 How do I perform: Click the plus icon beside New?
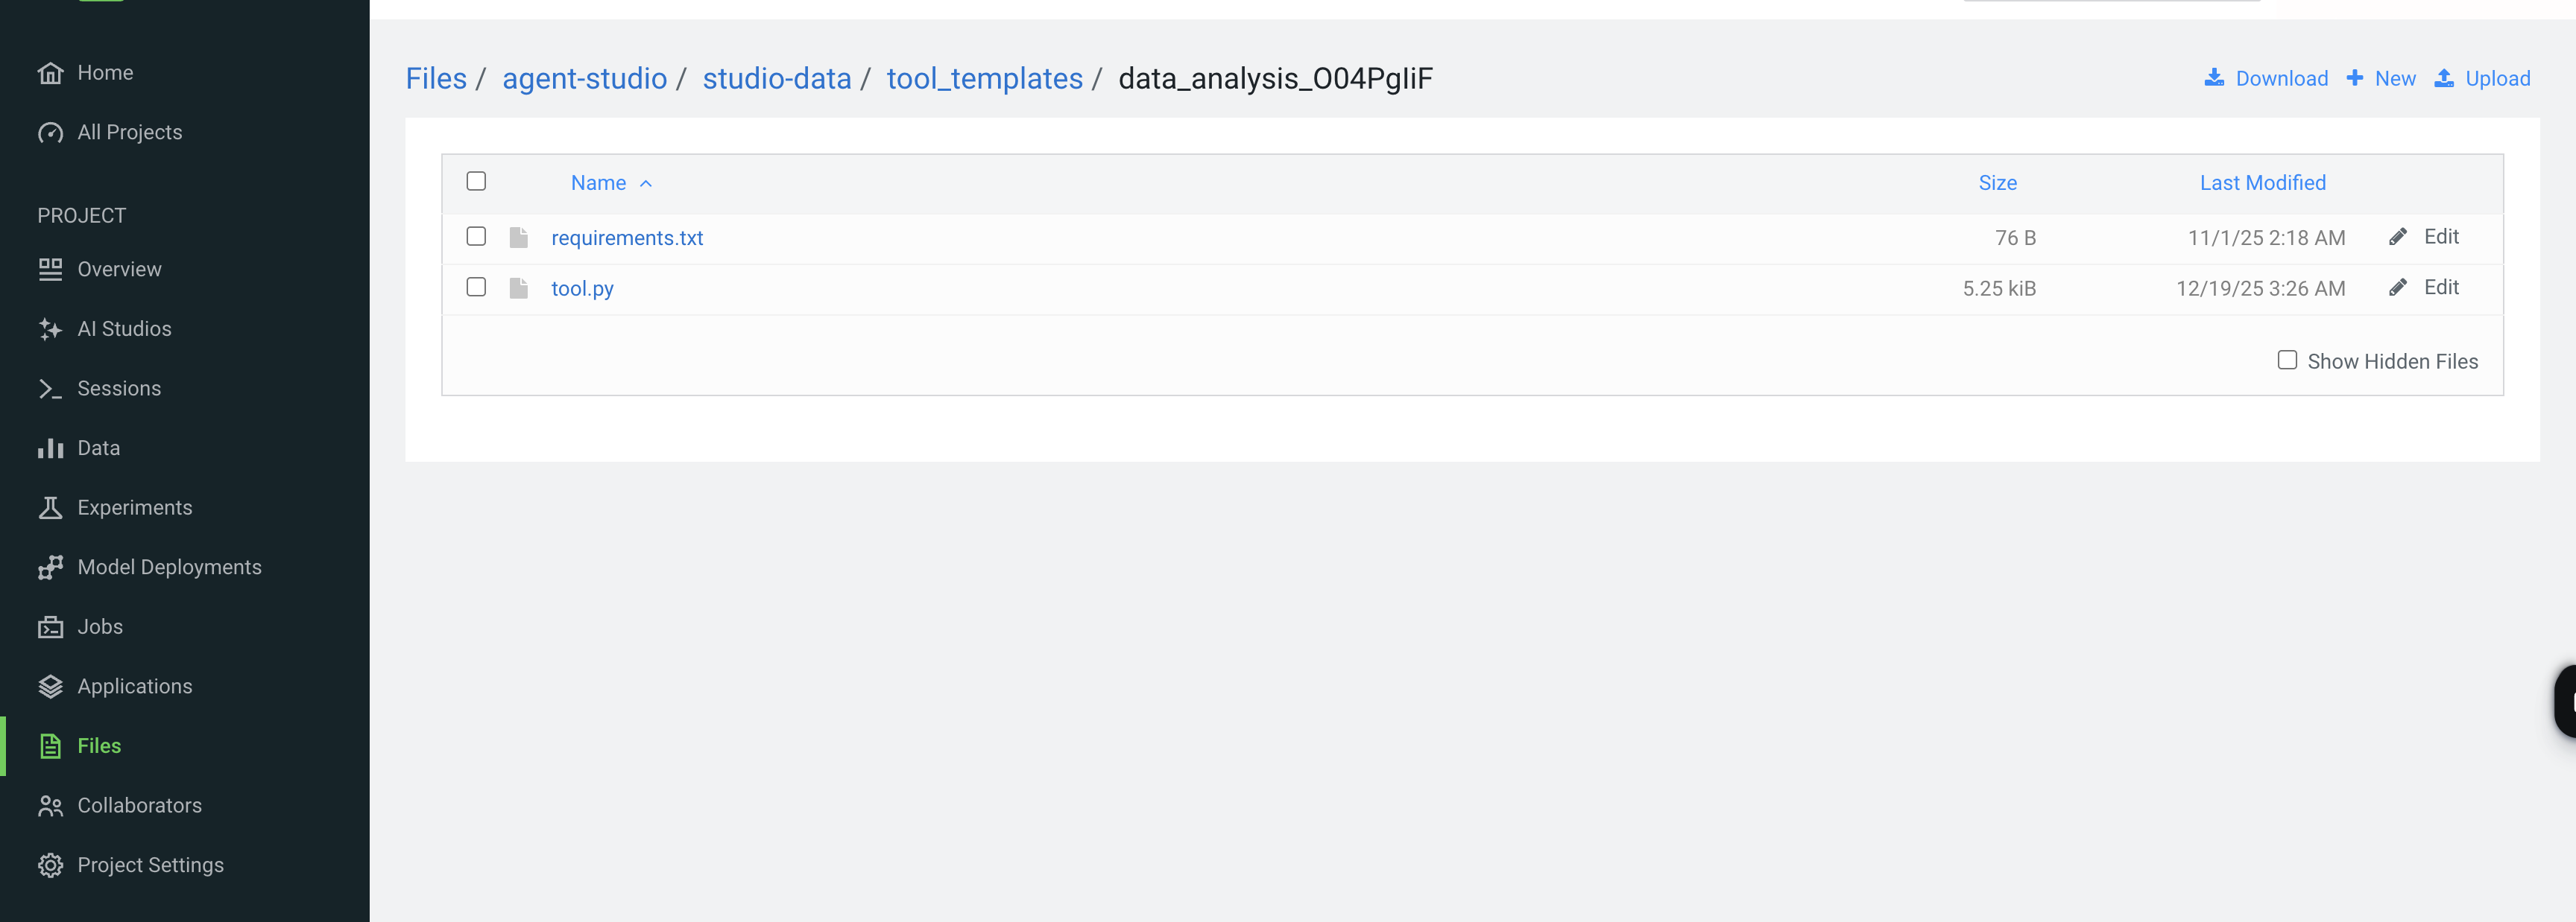pyautogui.click(x=2355, y=78)
